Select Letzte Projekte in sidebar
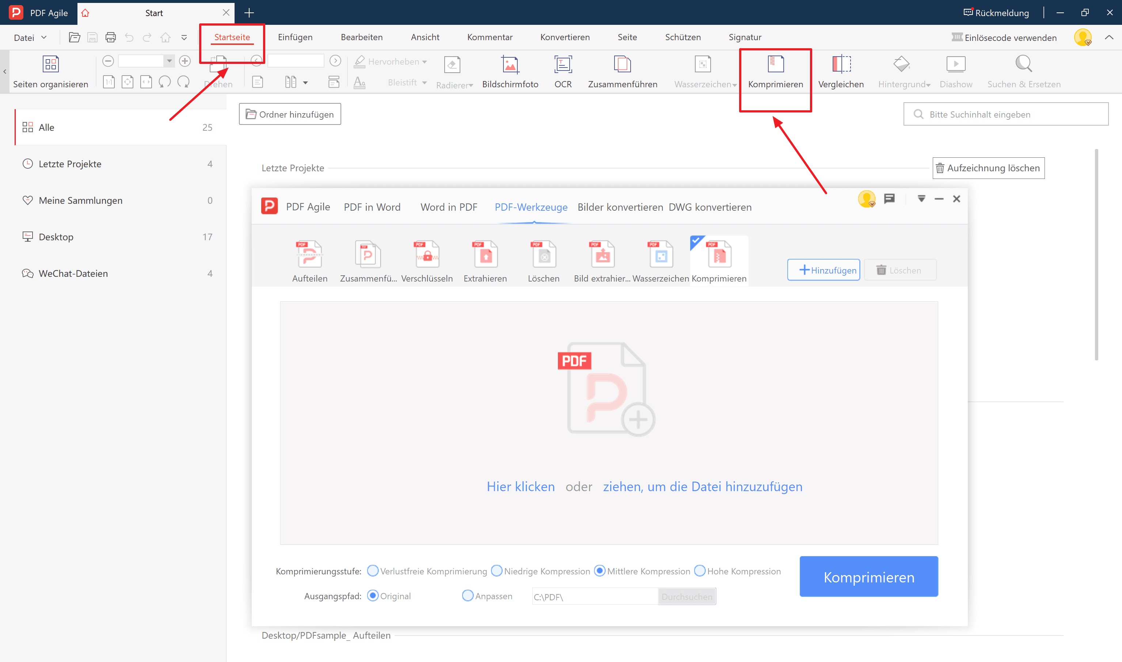Image resolution: width=1122 pixels, height=662 pixels. click(121, 164)
